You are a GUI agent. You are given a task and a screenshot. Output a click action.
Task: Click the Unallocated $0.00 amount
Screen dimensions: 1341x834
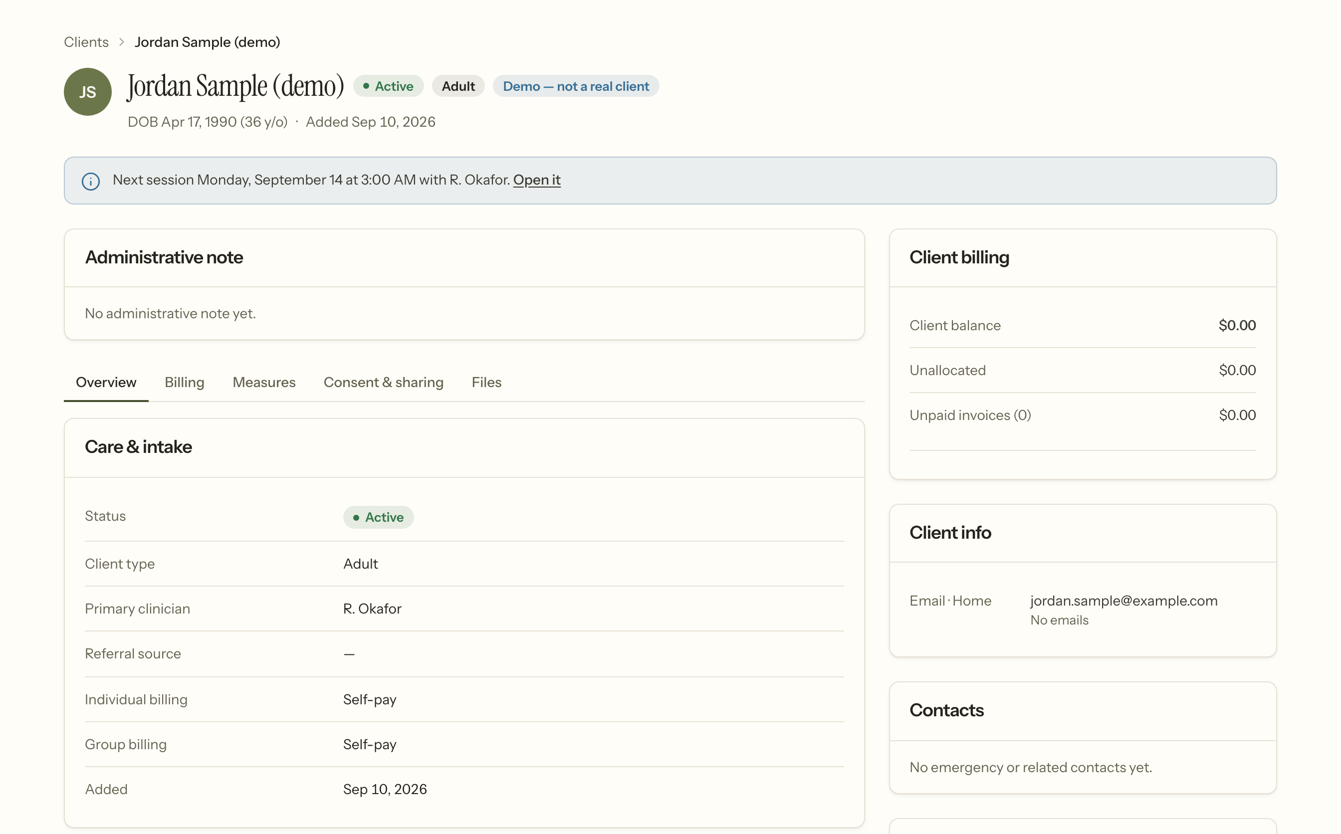(x=1237, y=370)
